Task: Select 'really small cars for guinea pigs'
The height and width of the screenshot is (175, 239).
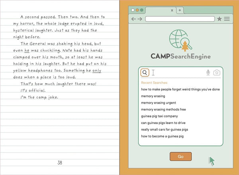Action: 165,130
